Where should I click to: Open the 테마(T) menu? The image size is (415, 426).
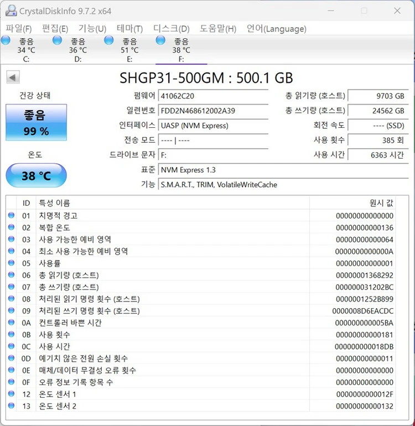coord(129,29)
